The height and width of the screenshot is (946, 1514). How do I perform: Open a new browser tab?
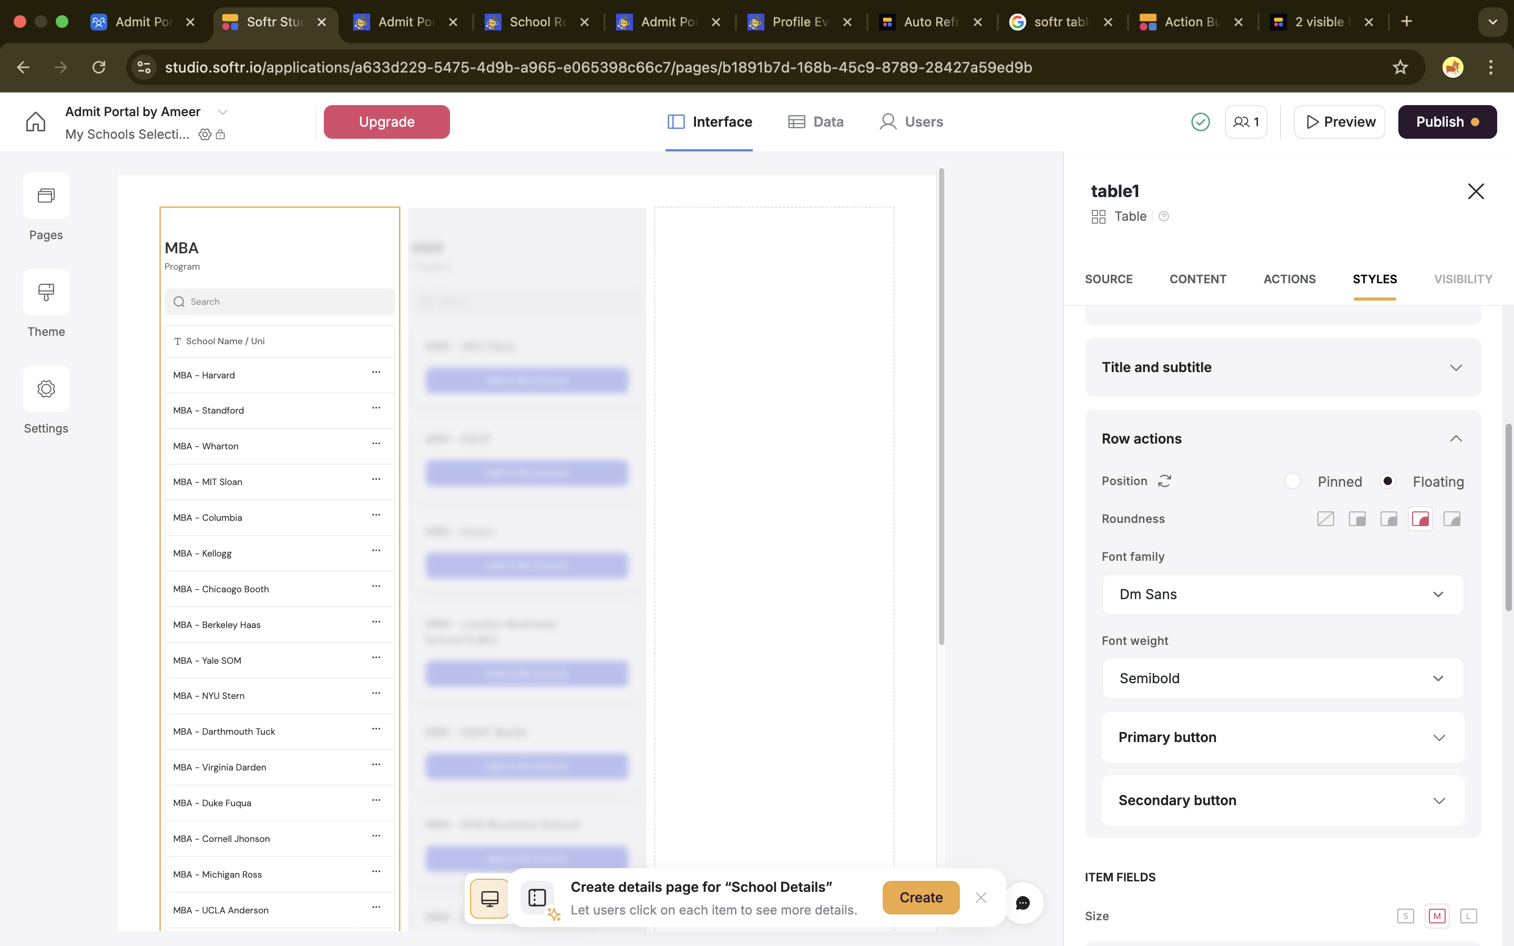pyautogui.click(x=1406, y=22)
